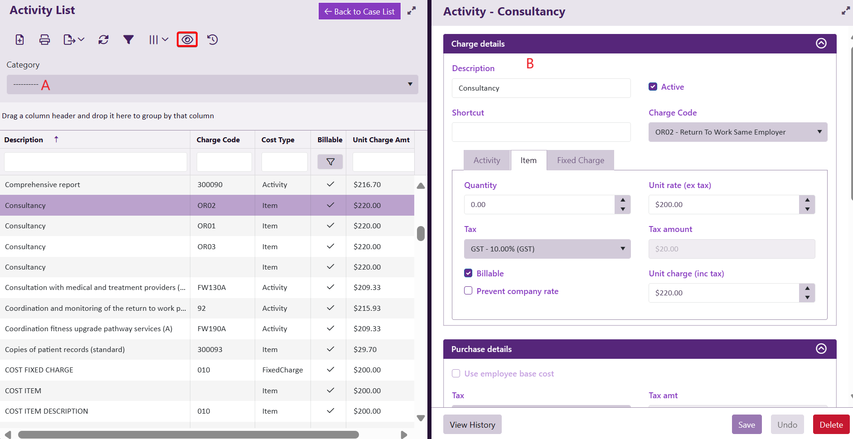Click the print icon in toolbar
This screenshot has height=439, width=853.
coord(44,40)
